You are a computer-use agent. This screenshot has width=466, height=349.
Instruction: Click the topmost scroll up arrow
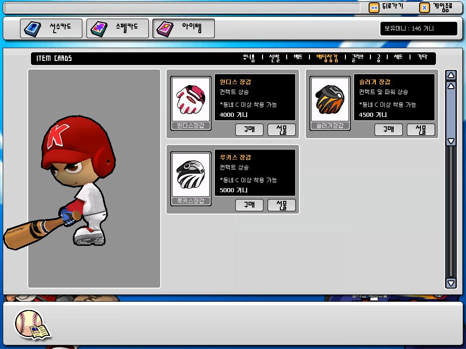pyautogui.click(x=451, y=75)
